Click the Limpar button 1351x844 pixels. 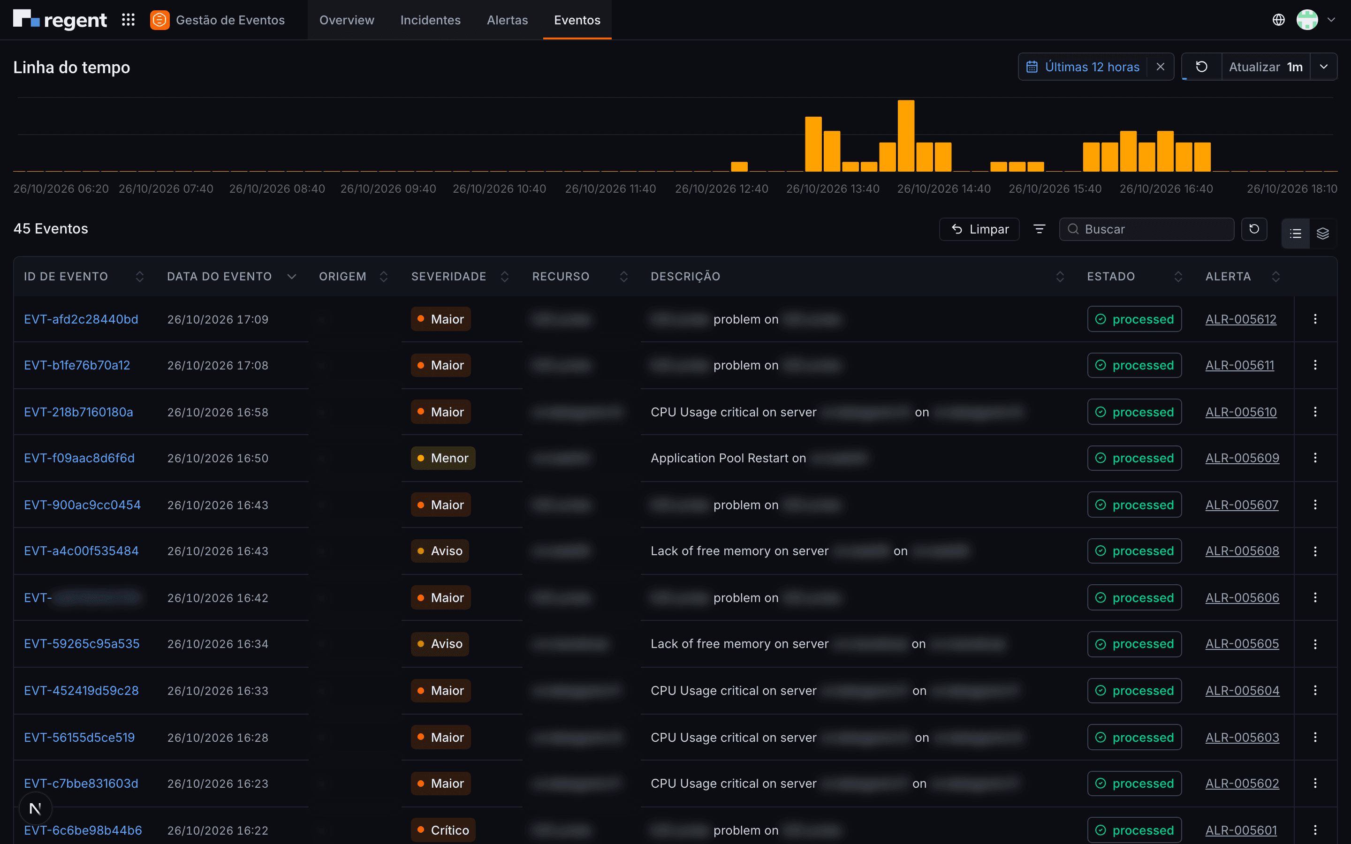click(x=979, y=229)
